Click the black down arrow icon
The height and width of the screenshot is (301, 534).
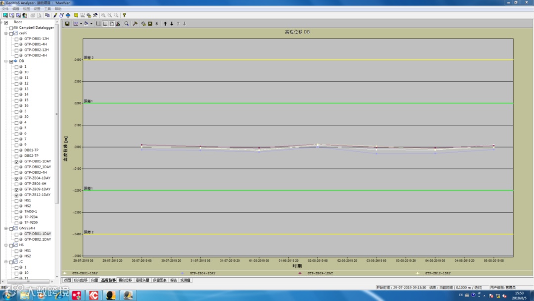(x=172, y=23)
